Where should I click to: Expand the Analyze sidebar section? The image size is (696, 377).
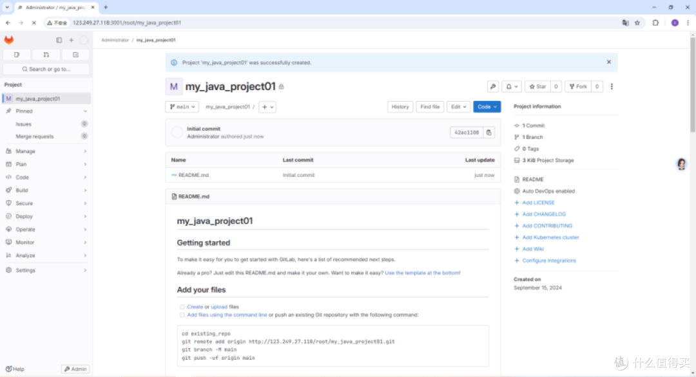click(46, 255)
